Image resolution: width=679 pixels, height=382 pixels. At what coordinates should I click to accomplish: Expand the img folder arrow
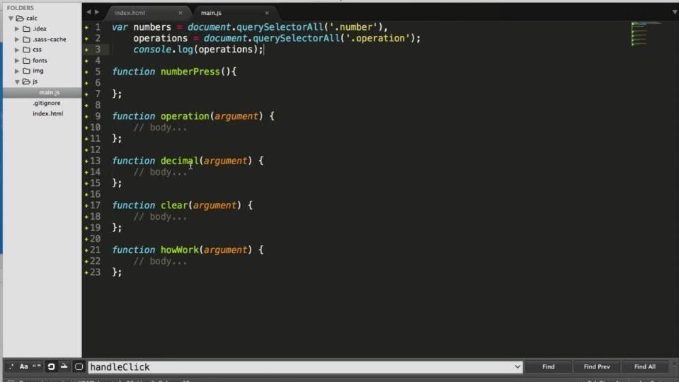(x=17, y=71)
